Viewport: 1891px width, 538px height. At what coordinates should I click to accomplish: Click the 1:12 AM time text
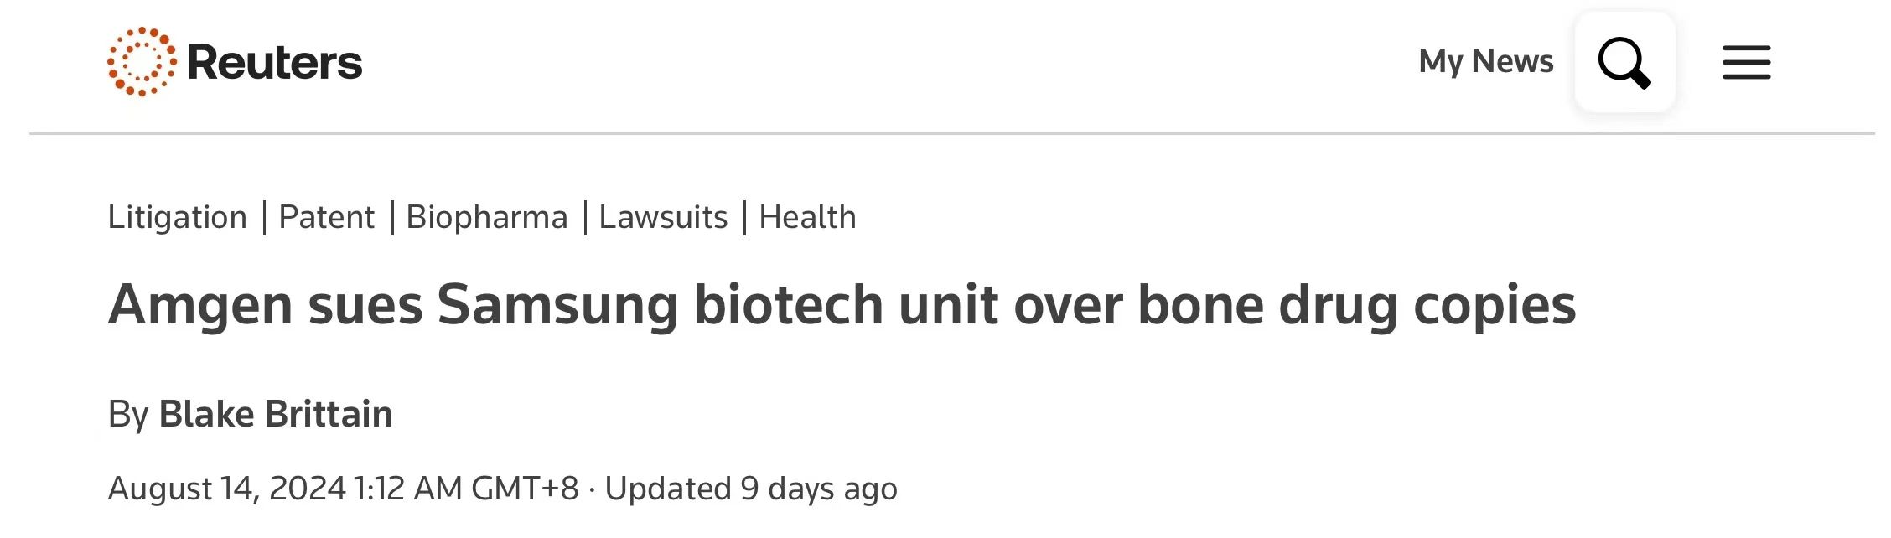408,489
